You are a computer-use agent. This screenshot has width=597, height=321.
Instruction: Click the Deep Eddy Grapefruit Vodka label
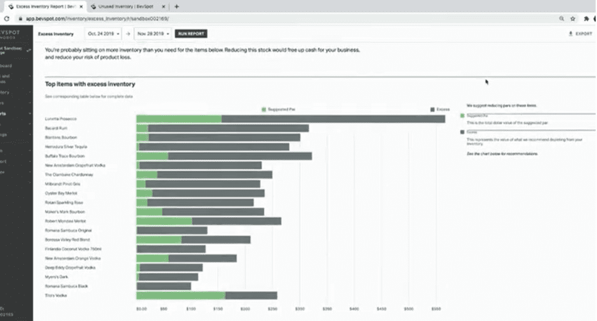click(x=70, y=268)
